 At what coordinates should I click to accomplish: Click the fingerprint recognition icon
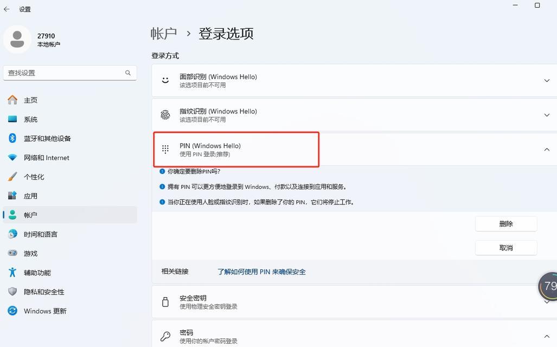[x=165, y=115]
